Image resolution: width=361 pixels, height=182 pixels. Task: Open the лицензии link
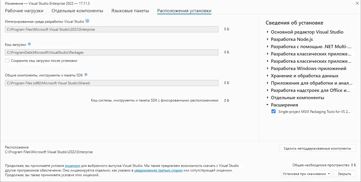[72, 165]
